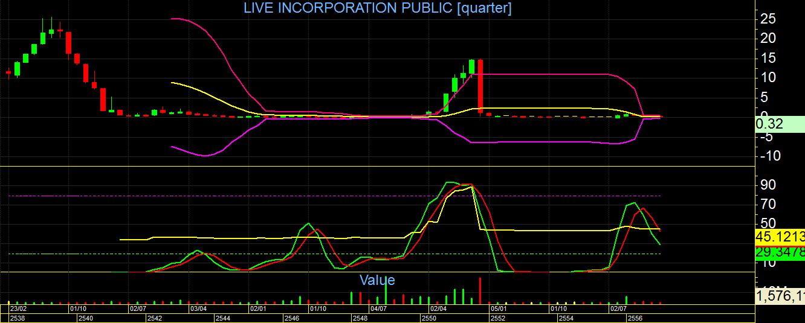805x323 pixels.
Task: Click year 2544 on time axis
Action: (x=223, y=318)
